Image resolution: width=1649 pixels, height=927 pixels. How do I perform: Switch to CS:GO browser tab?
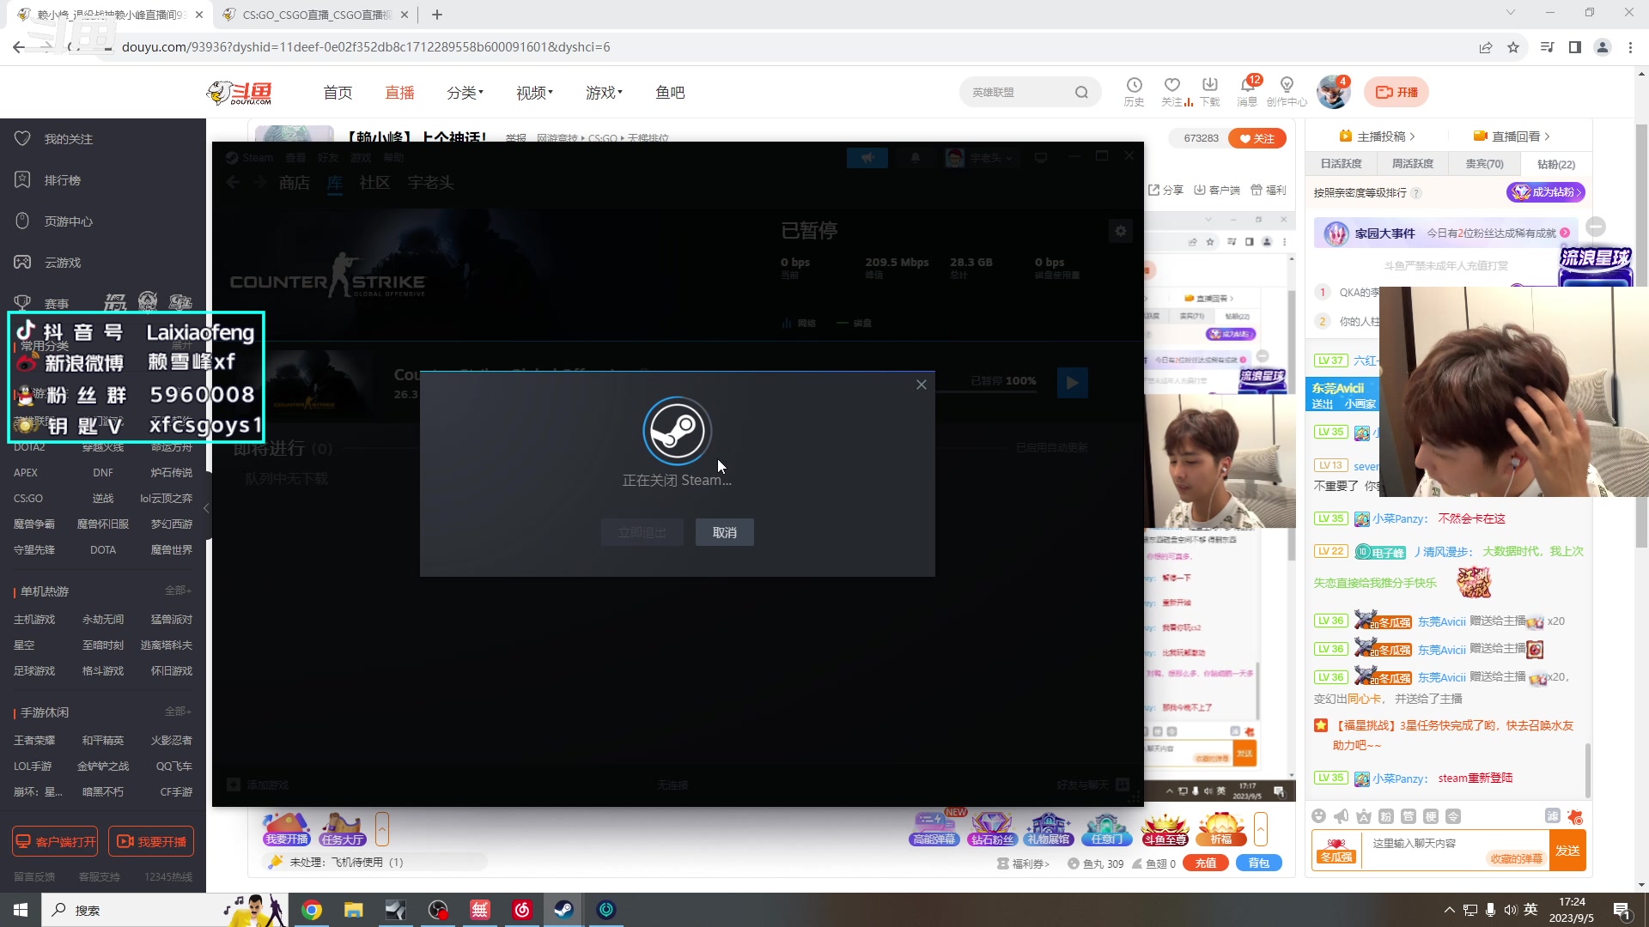(314, 15)
